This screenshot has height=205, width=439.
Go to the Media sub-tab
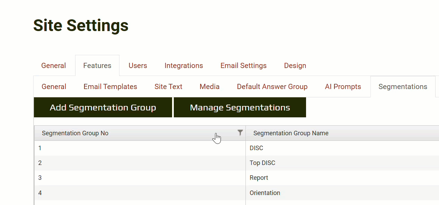click(209, 87)
